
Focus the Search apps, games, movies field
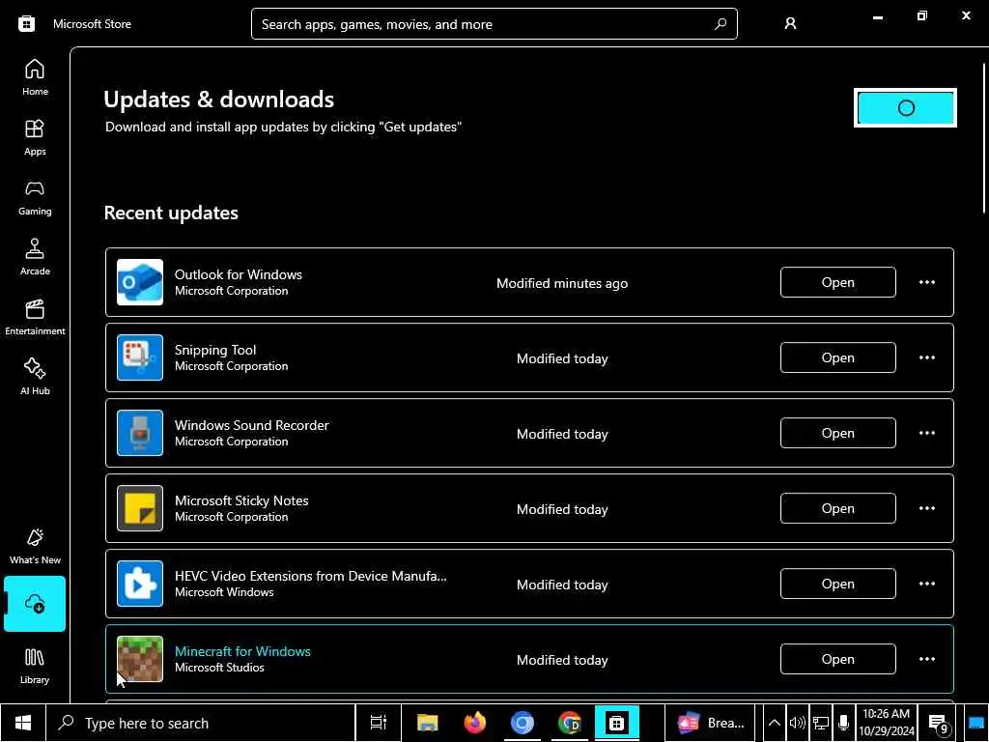[x=494, y=24]
